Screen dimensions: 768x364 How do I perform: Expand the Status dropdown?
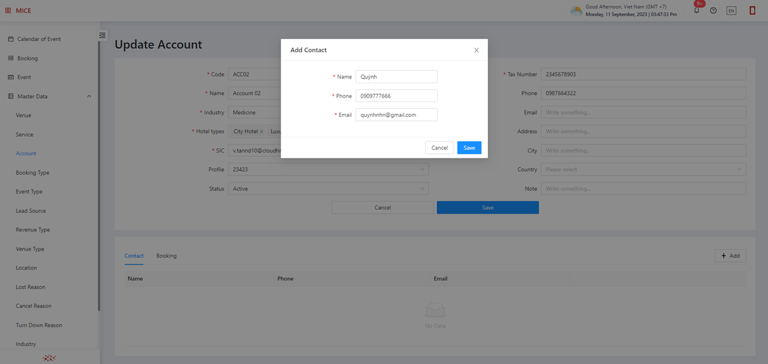pyautogui.click(x=328, y=189)
